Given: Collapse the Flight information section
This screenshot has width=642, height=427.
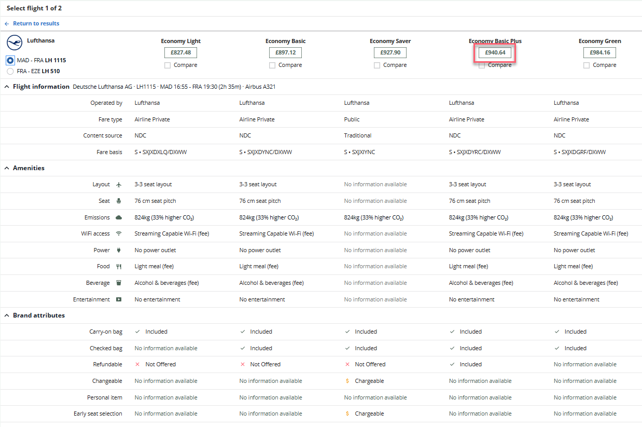Looking at the screenshot, I should [7, 87].
